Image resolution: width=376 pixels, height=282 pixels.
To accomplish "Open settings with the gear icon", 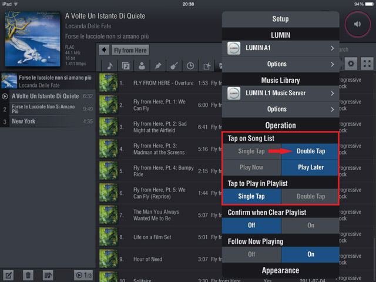I will [x=351, y=64].
